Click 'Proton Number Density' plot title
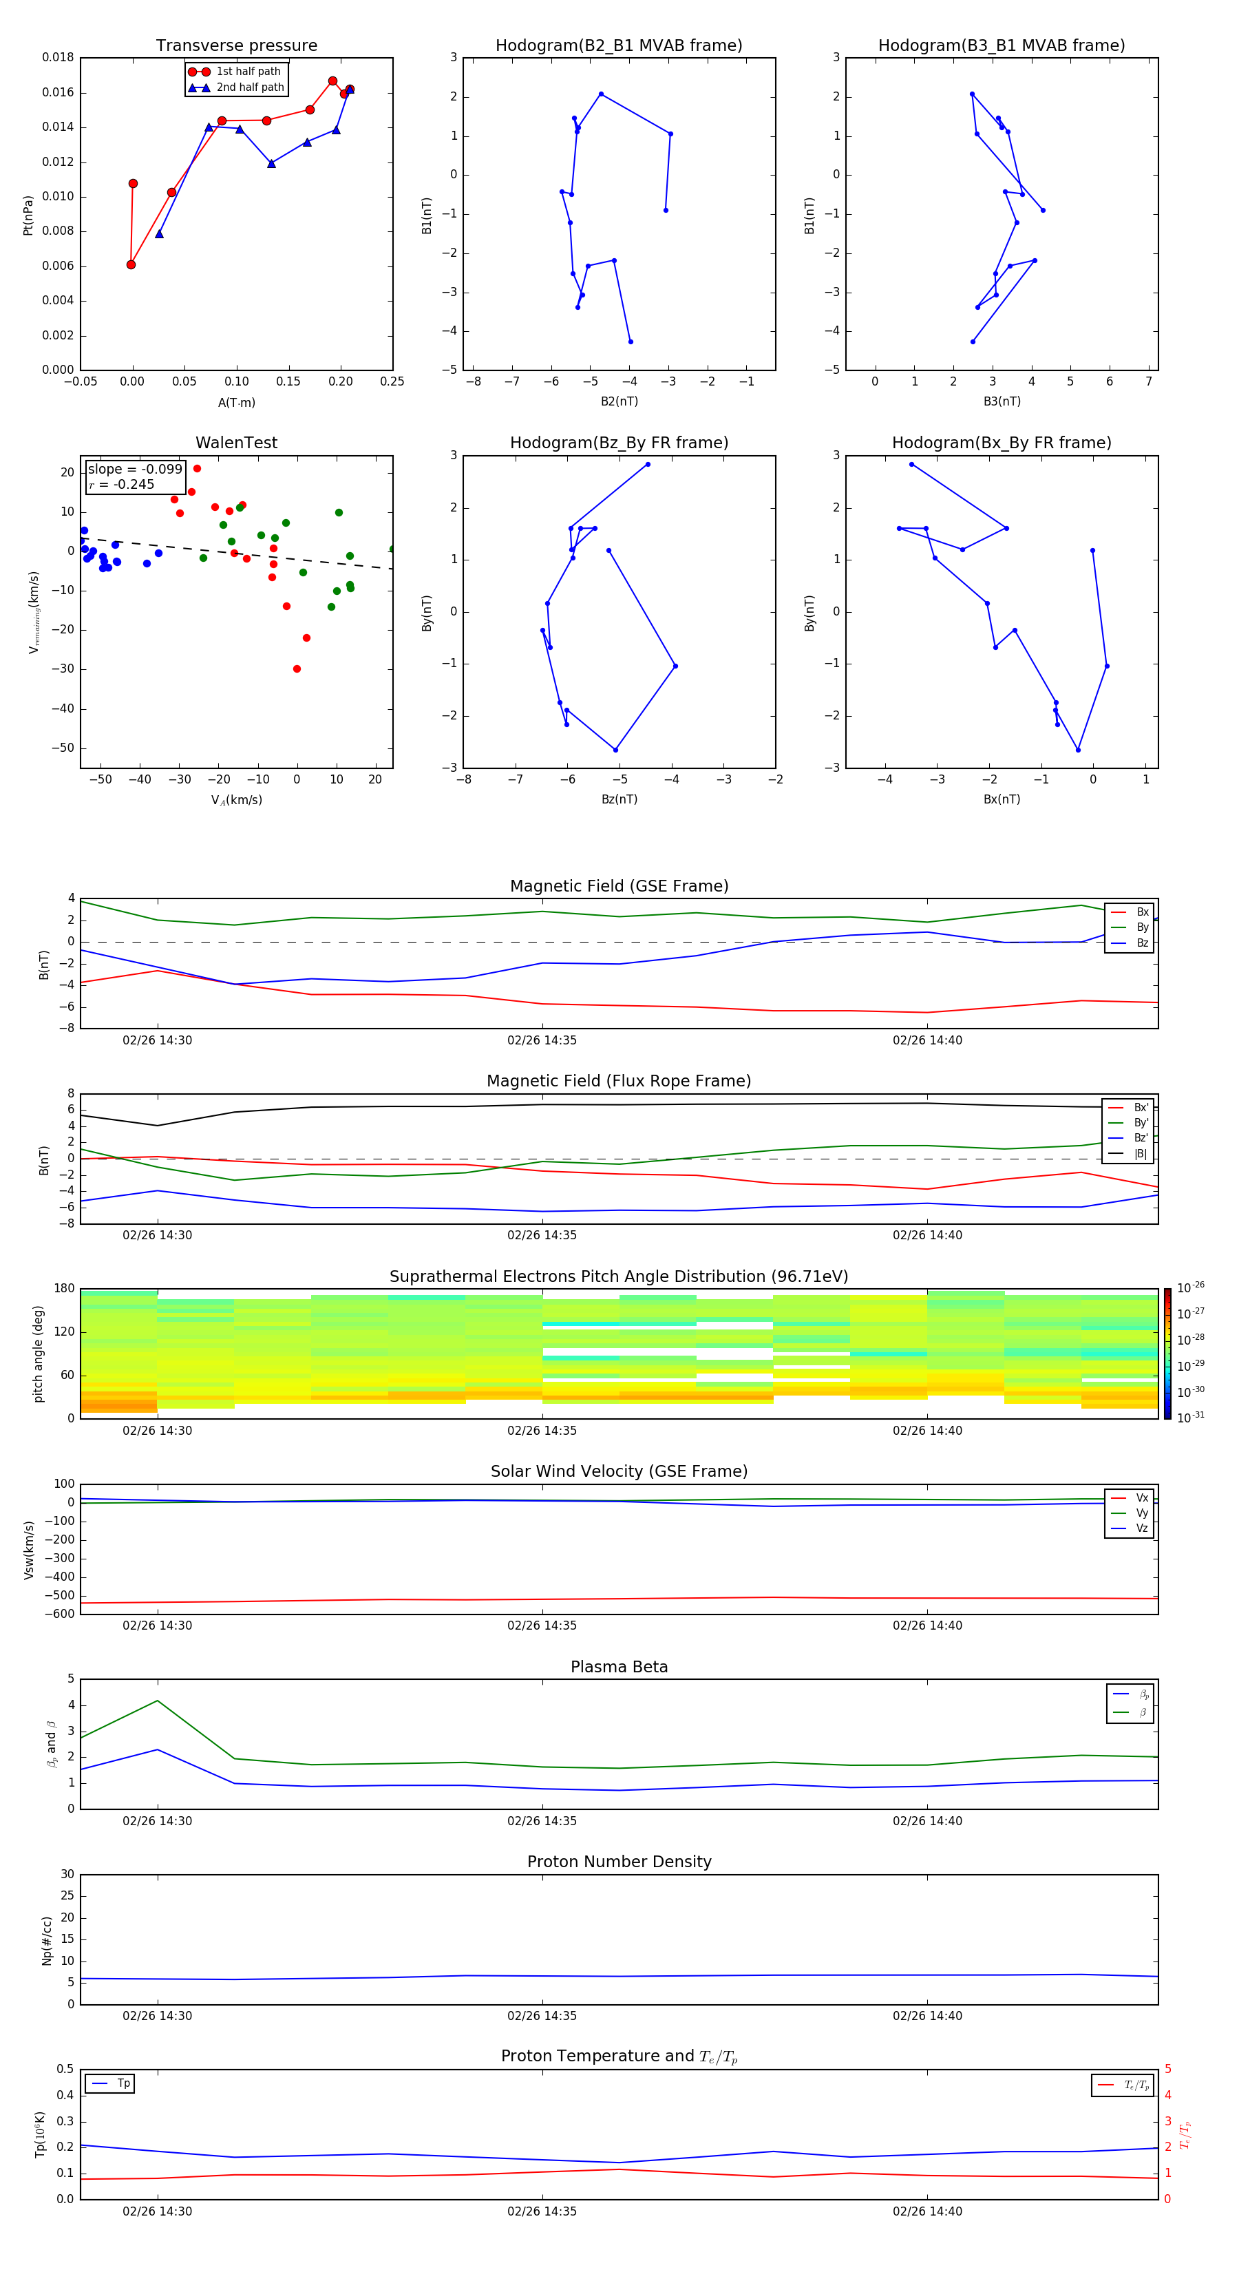Screen dimensions: 1239x2272 pyautogui.click(x=619, y=1862)
